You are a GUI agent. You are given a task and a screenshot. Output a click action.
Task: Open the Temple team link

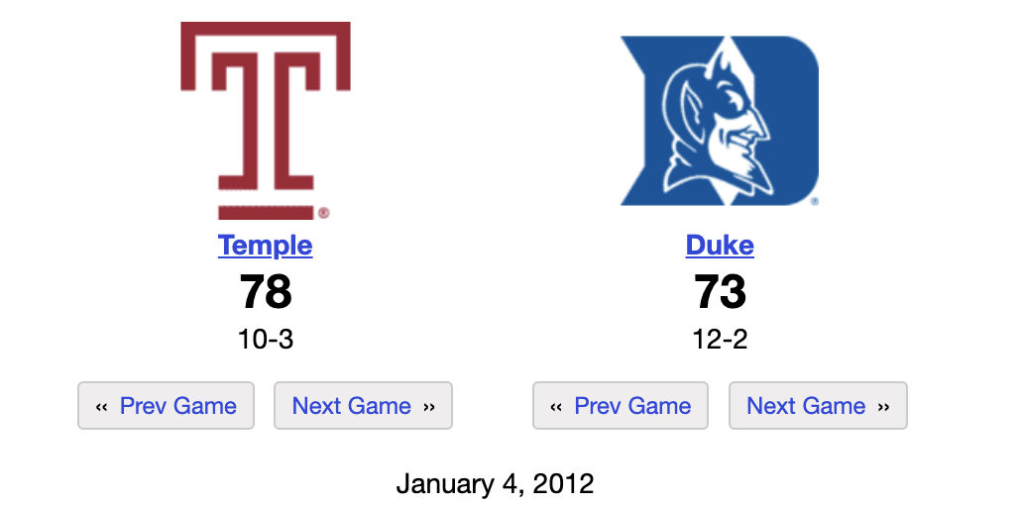click(265, 246)
